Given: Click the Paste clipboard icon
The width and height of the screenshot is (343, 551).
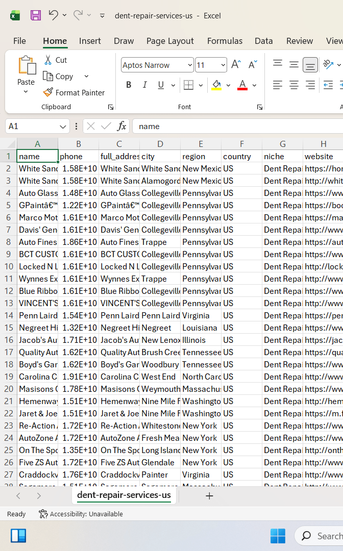Looking at the screenshot, I should [27, 66].
